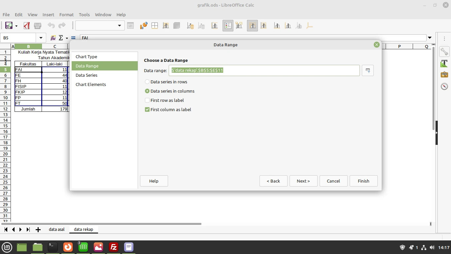
Task: Click the All Axes icon
Action: pos(309,26)
